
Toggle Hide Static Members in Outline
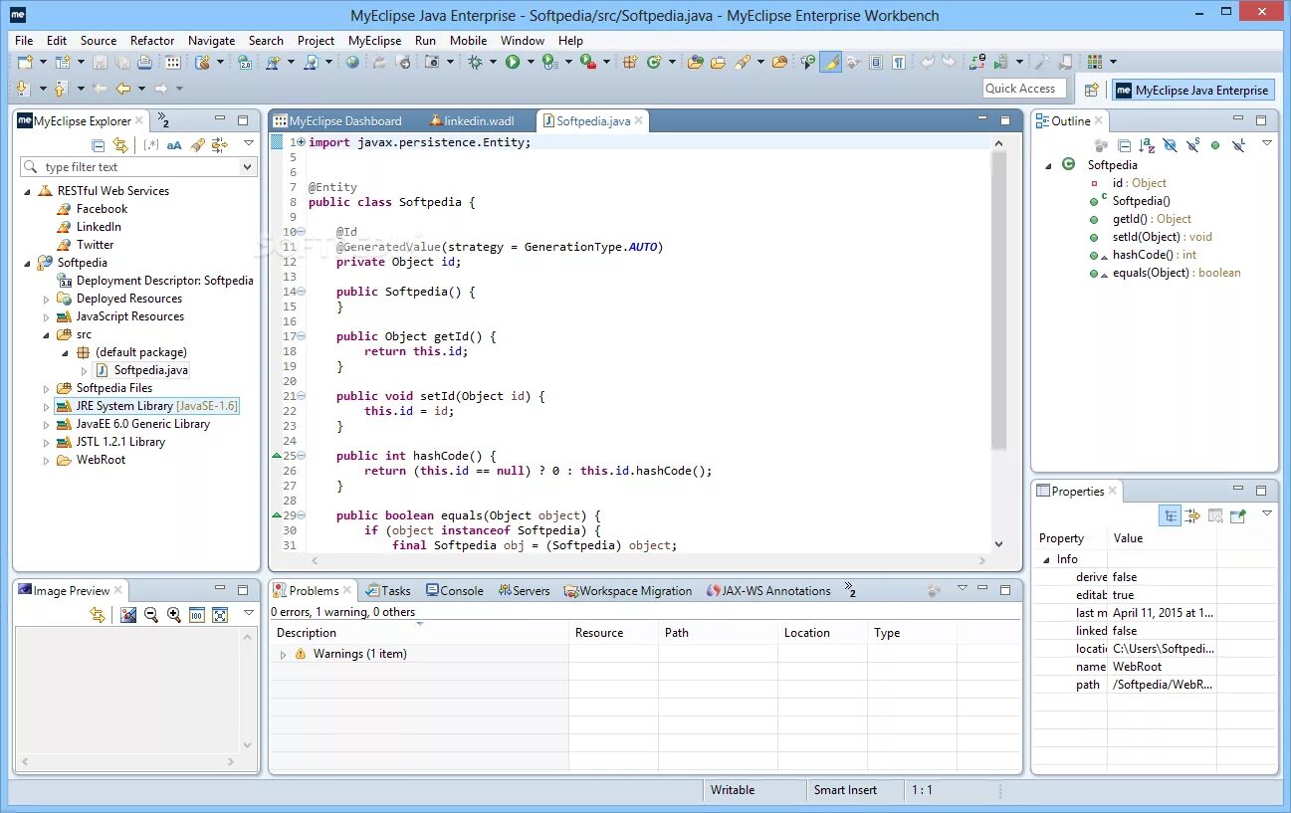click(x=1192, y=145)
